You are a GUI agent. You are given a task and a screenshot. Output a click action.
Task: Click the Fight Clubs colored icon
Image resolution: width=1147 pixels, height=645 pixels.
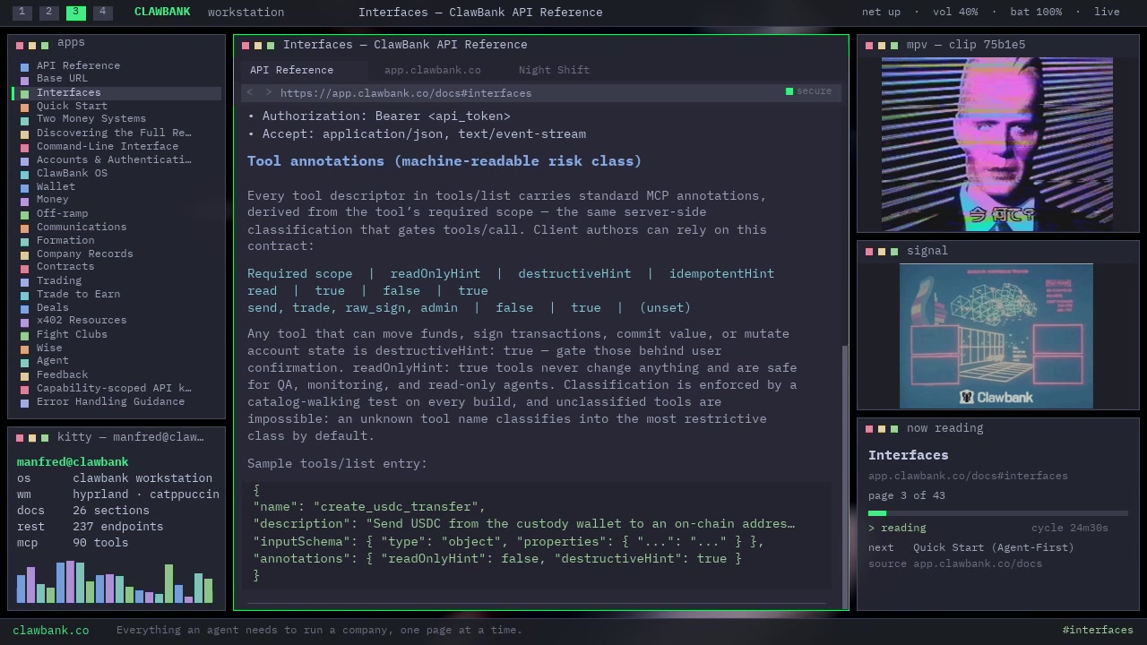point(24,335)
